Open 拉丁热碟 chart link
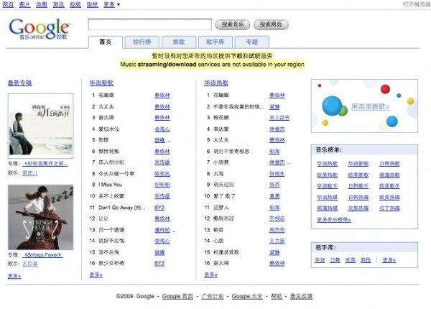The width and height of the screenshot is (431, 309). pos(389,208)
